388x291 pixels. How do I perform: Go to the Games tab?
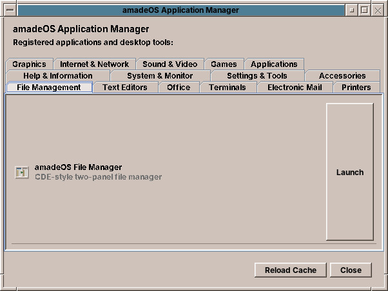coord(224,64)
